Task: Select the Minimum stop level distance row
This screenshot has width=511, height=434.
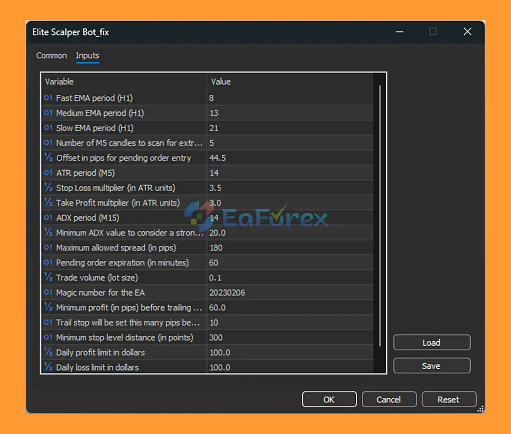Action: (x=125, y=337)
